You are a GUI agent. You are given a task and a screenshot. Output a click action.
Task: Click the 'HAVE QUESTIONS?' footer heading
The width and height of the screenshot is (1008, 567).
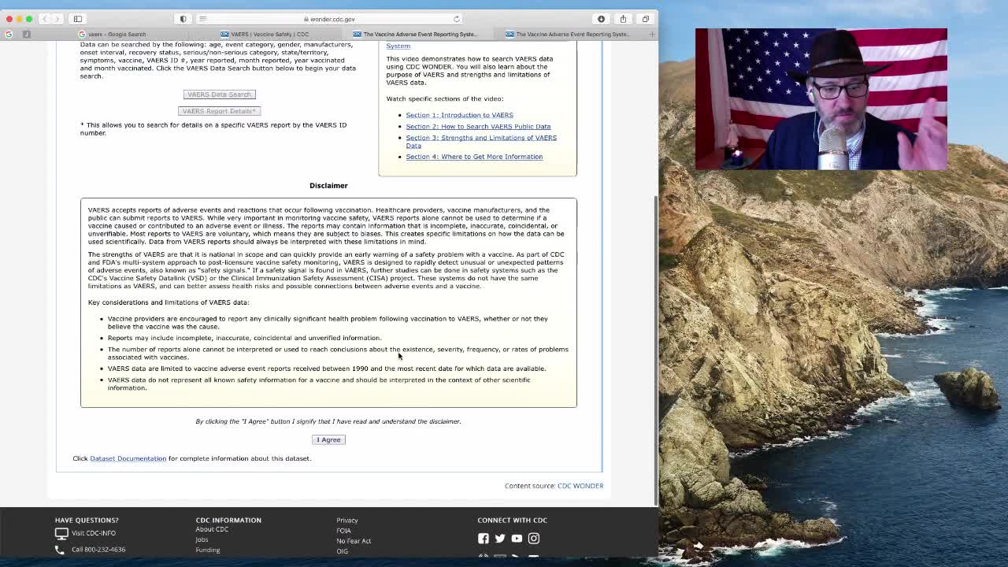[x=87, y=520]
